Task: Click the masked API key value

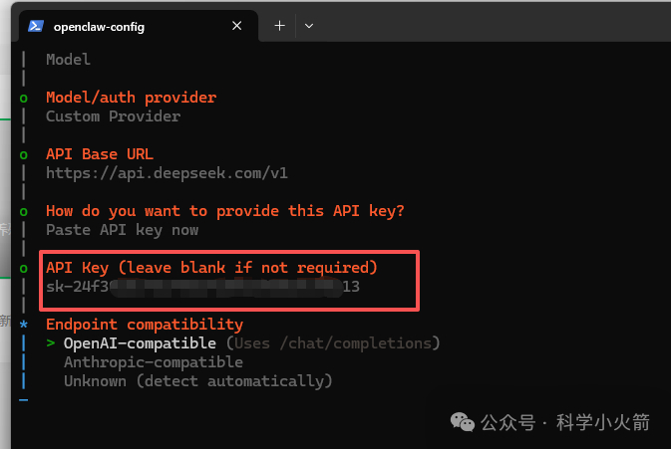Action: [x=202, y=288]
